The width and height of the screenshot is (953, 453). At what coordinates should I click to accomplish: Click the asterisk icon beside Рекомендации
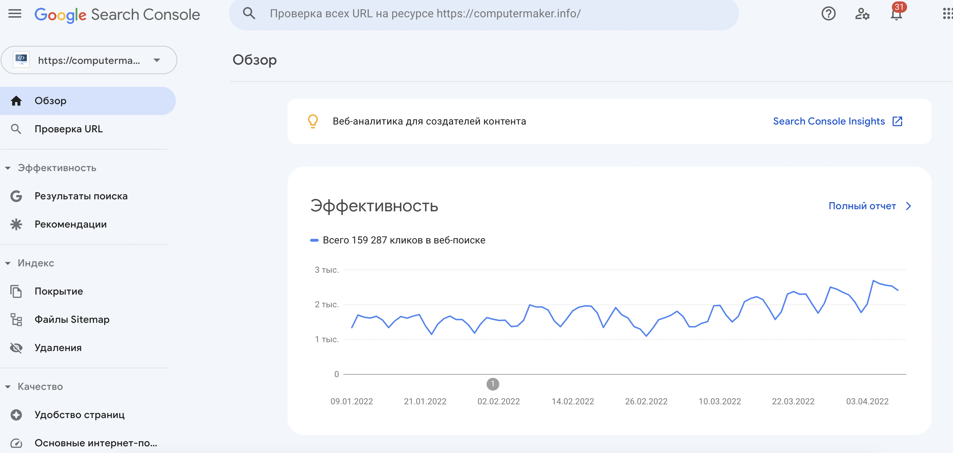coord(16,224)
